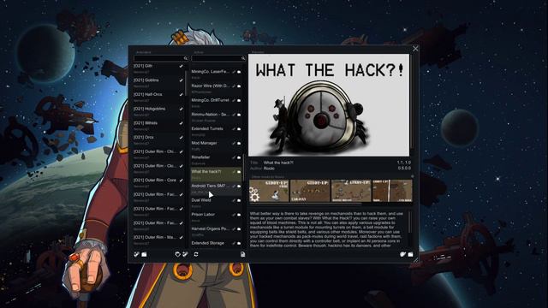Screen dimensions: 548x308
Task: Click the document icon under the active mods list
Action: click(x=242, y=254)
